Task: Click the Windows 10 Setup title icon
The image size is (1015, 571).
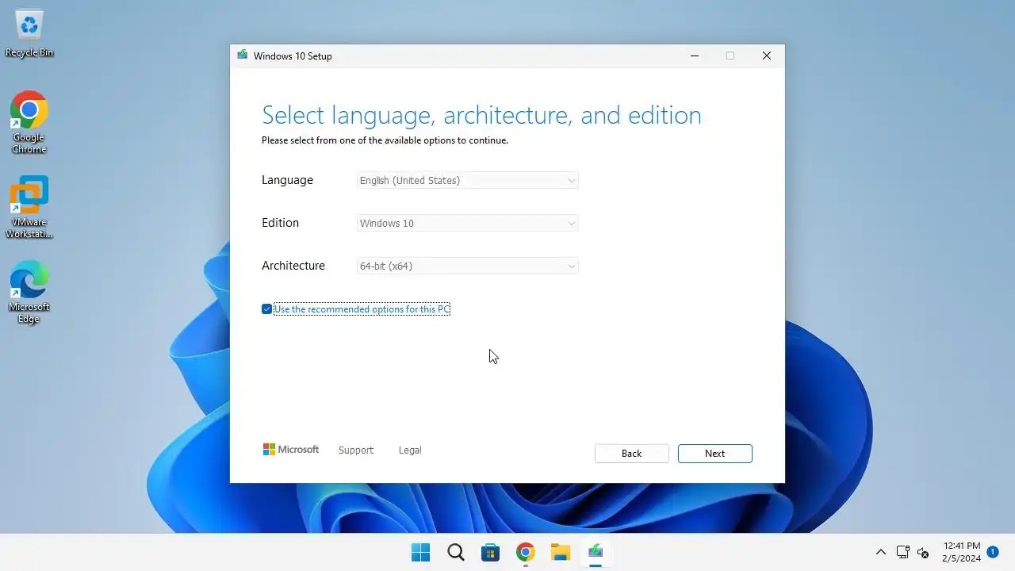Action: coord(242,56)
